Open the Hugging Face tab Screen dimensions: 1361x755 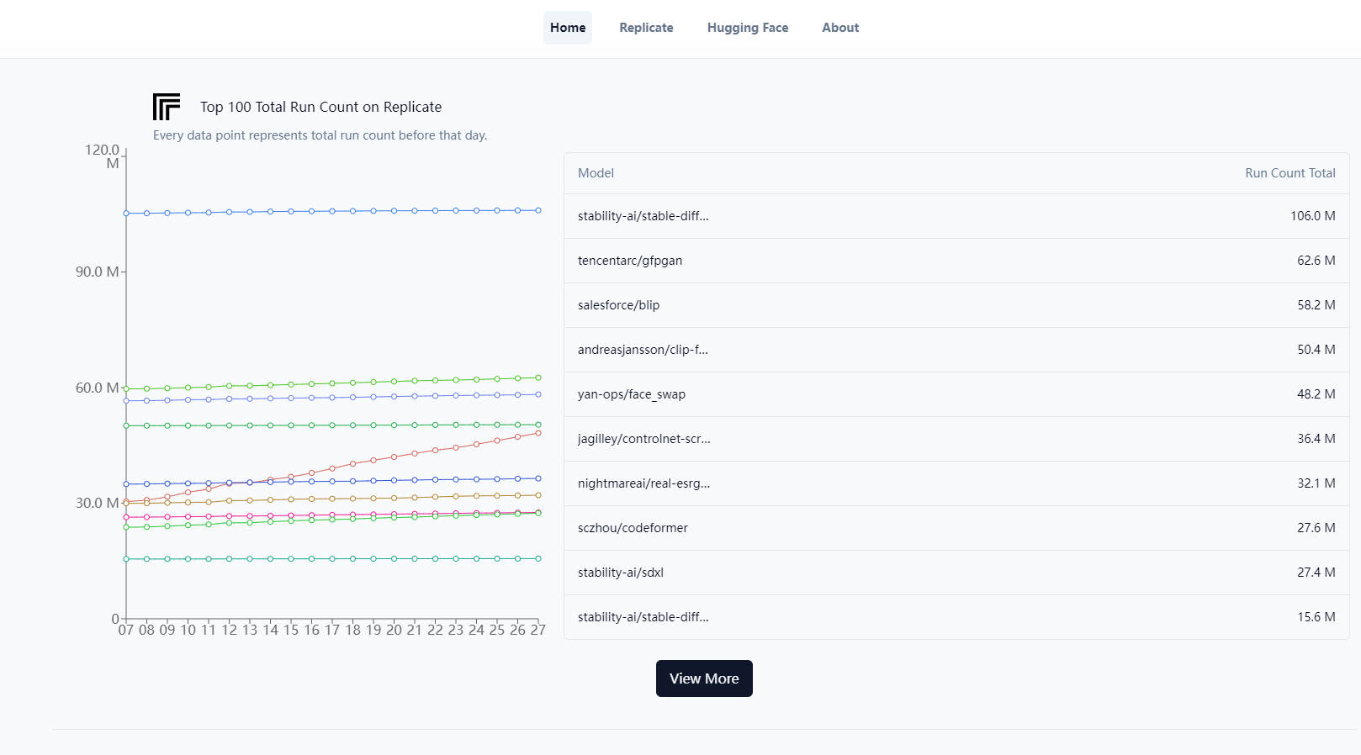(x=747, y=28)
